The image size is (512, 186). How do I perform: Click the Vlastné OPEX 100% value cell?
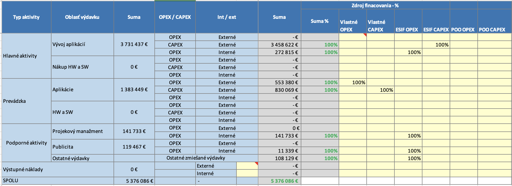[x=353, y=82]
